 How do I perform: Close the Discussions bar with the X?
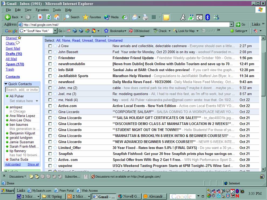4,176
